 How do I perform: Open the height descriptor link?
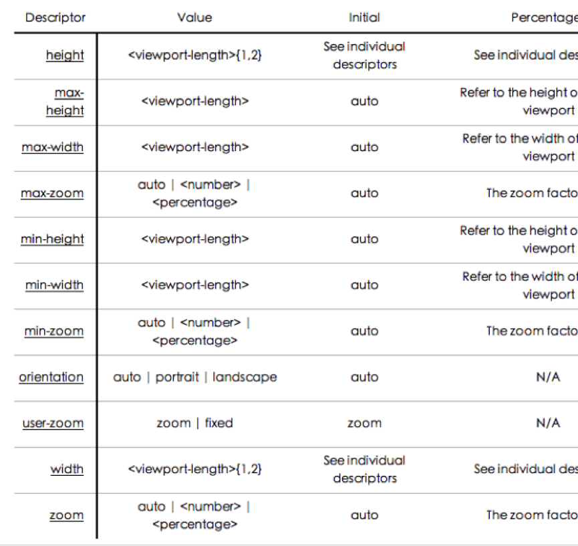pos(65,55)
